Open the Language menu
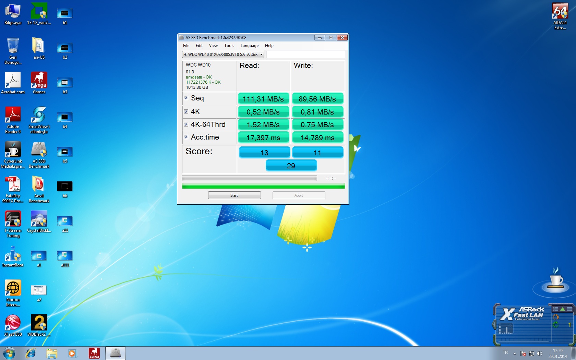The width and height of the screenshot is (576, 360). [x=249, y=46]
